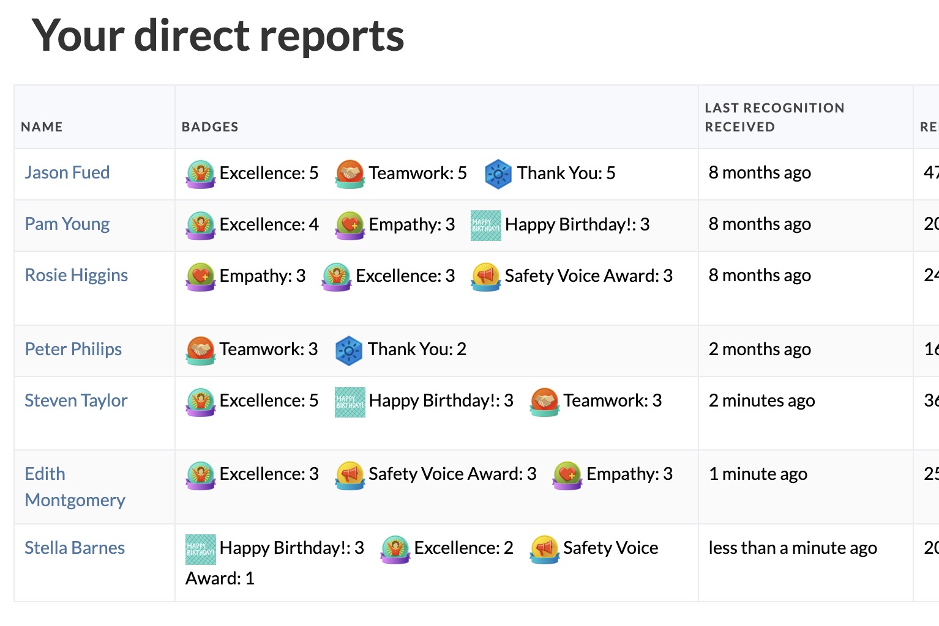939x626 pixels.
Task: Click the Thank You badge icon for Jason Fued
Action: [498, 173]
